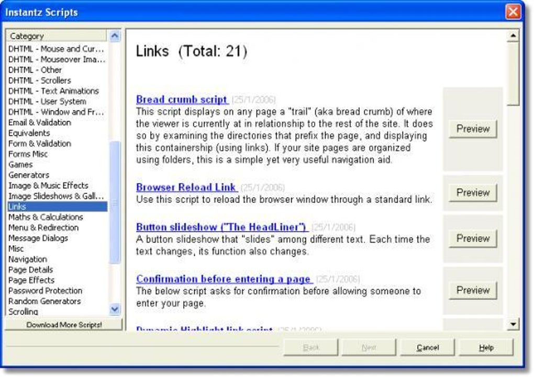The height and width of the screenshot is (377, 534).
Task: Click category list scroll up arrow
Action: point(115,36)
